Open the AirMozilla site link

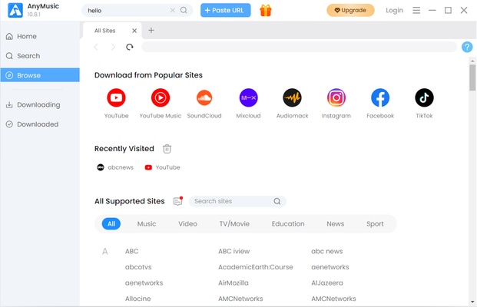coord(234,282)
